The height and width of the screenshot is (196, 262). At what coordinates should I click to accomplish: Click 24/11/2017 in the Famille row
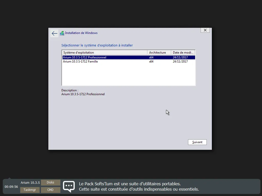click(180, 62)
